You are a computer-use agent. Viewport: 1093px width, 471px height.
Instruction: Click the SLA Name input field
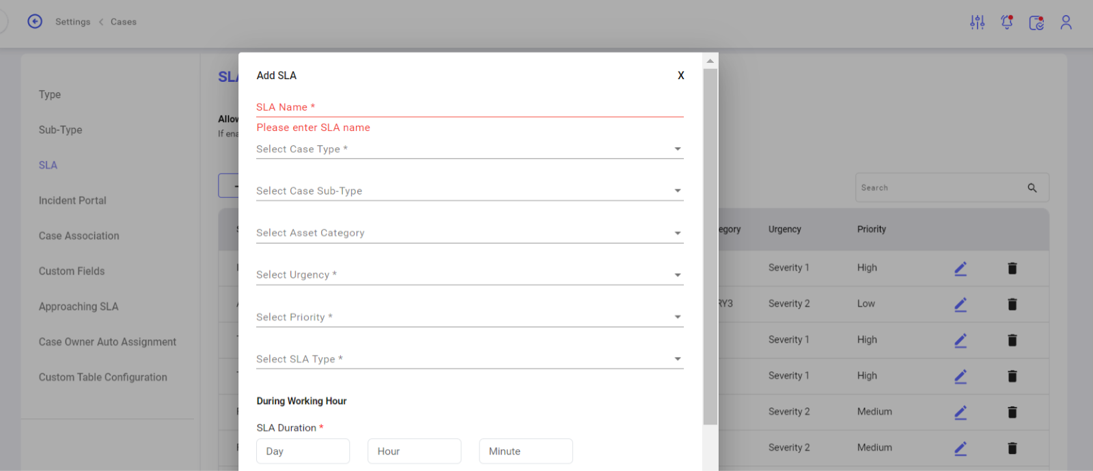(x=470, y=107)
